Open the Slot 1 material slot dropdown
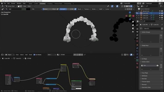Screen dimensions: 164x92 coord(52,55)
